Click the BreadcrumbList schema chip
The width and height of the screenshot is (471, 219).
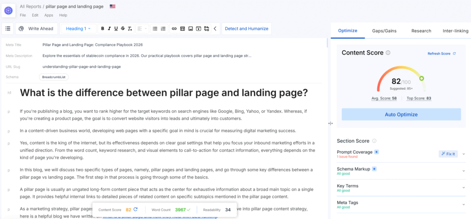54,77
